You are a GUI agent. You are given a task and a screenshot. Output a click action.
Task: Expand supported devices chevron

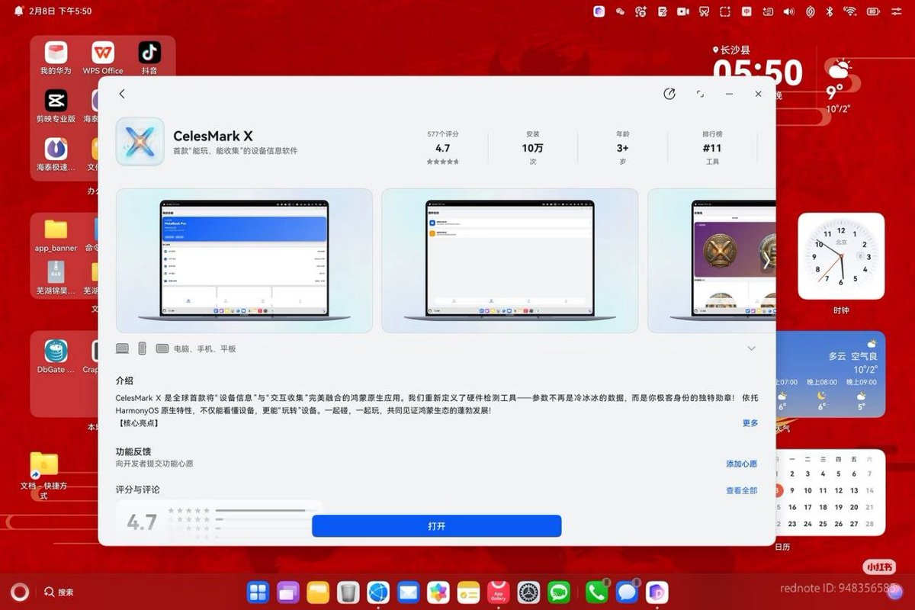click(x=751, y=348)
